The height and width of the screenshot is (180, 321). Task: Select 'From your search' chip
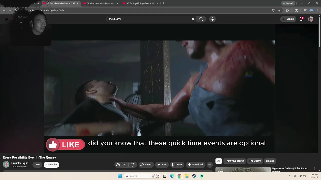[234, 161]
